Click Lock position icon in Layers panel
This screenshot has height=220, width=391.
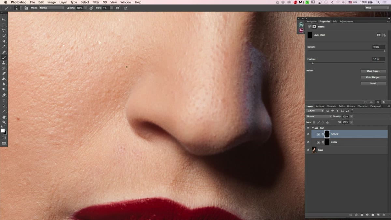coord(323,122)
